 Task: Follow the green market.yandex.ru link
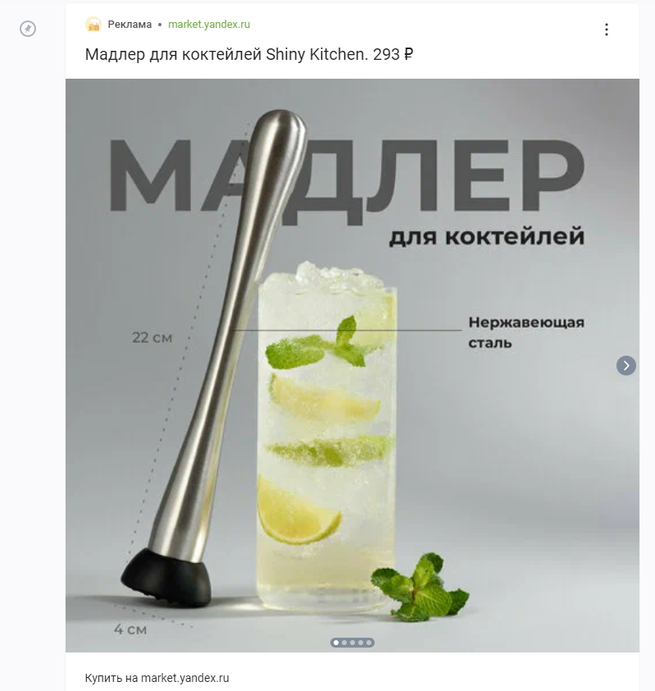209,25
